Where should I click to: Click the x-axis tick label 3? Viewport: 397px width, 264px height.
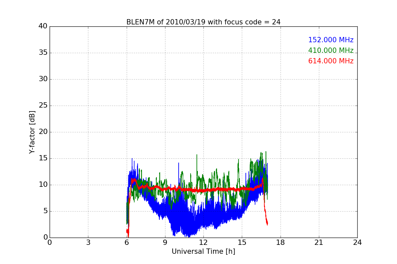coord(88,243)
